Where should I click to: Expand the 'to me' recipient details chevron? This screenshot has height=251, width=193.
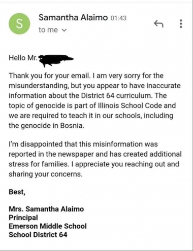click(x=64, y=30)
